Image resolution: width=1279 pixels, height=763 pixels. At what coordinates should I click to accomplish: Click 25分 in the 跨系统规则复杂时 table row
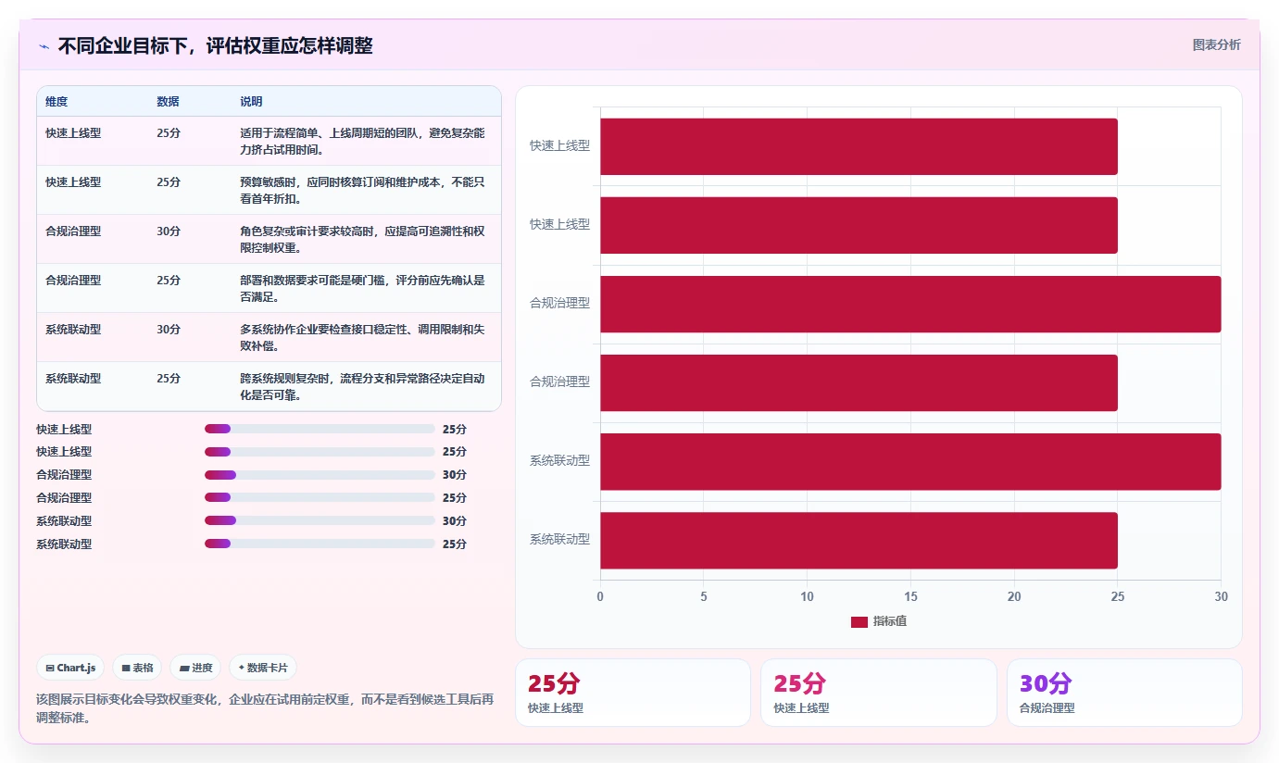coord(169,378)
